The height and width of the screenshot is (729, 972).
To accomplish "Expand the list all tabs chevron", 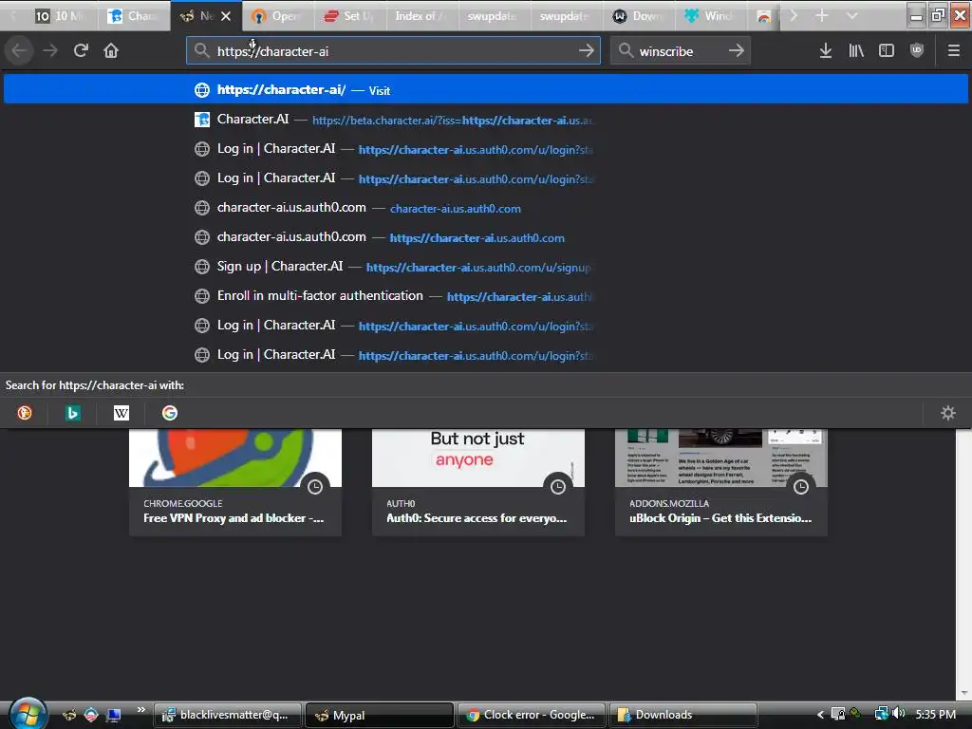I will point(851,15).
